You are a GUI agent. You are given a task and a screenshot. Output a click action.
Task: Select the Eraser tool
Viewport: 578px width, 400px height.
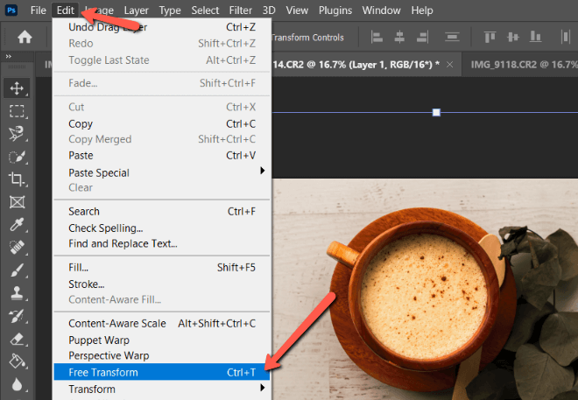[16, 339]
